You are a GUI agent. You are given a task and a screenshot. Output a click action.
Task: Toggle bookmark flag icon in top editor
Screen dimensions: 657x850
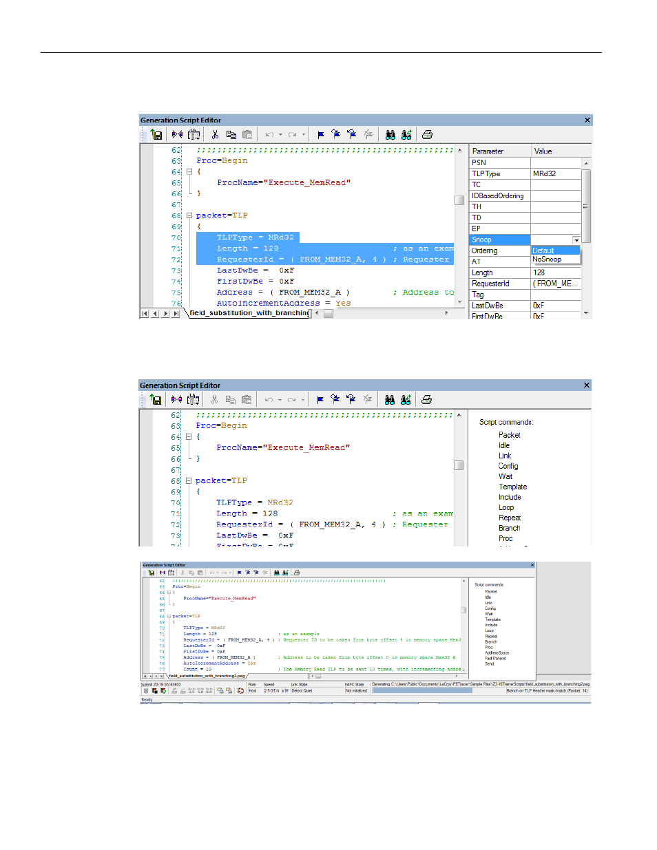[x=321, y=135]
